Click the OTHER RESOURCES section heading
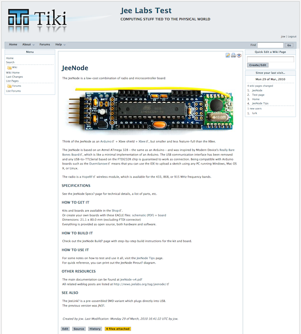Image resolution: width=301 pixels, height=334 pixels. point(79,271)
